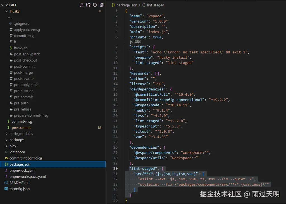Open the pre-auto-gc file

pos(23,91)
